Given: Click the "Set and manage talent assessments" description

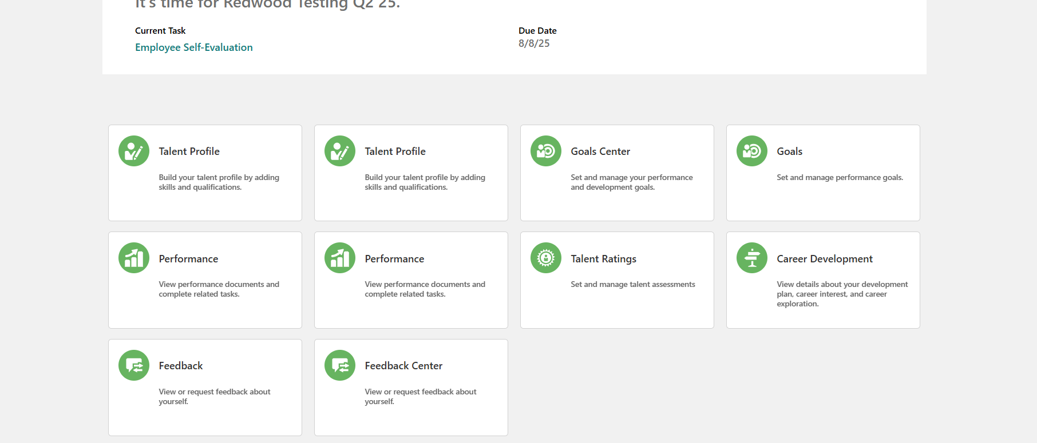Looking at the screenshot, I should (632, 285).
